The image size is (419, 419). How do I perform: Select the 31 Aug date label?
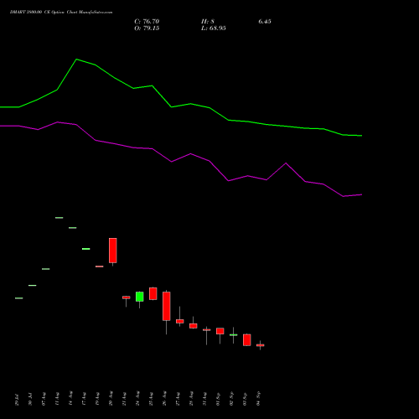coord(204,399)
